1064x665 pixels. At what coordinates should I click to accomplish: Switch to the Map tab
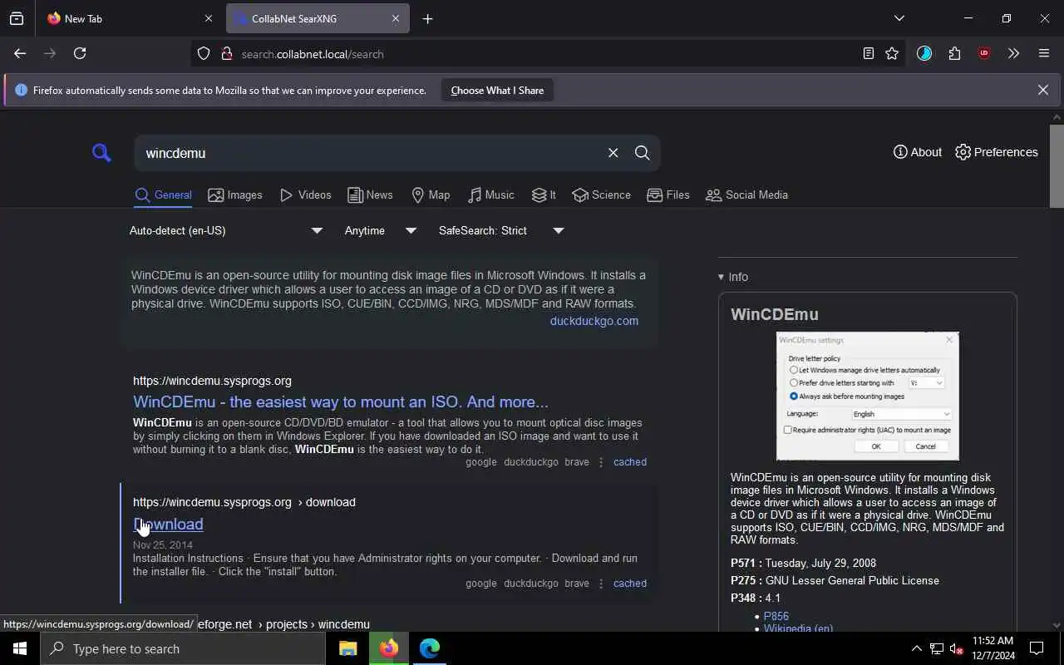[431, 195]
